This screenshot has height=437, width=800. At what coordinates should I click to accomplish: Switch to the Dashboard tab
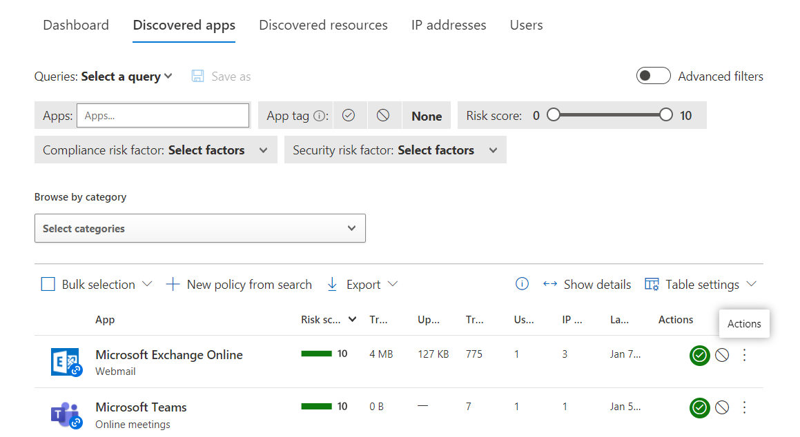[76, 25]
